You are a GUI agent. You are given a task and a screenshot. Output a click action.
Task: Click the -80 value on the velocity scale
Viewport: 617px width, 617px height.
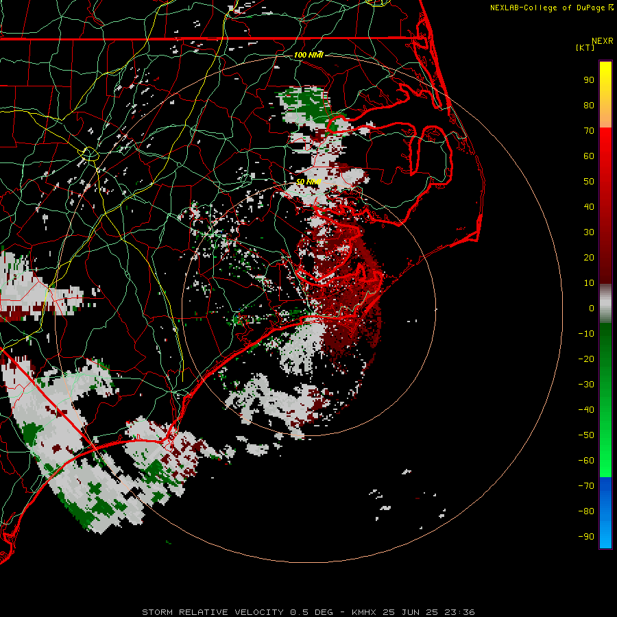pos(586,511)
